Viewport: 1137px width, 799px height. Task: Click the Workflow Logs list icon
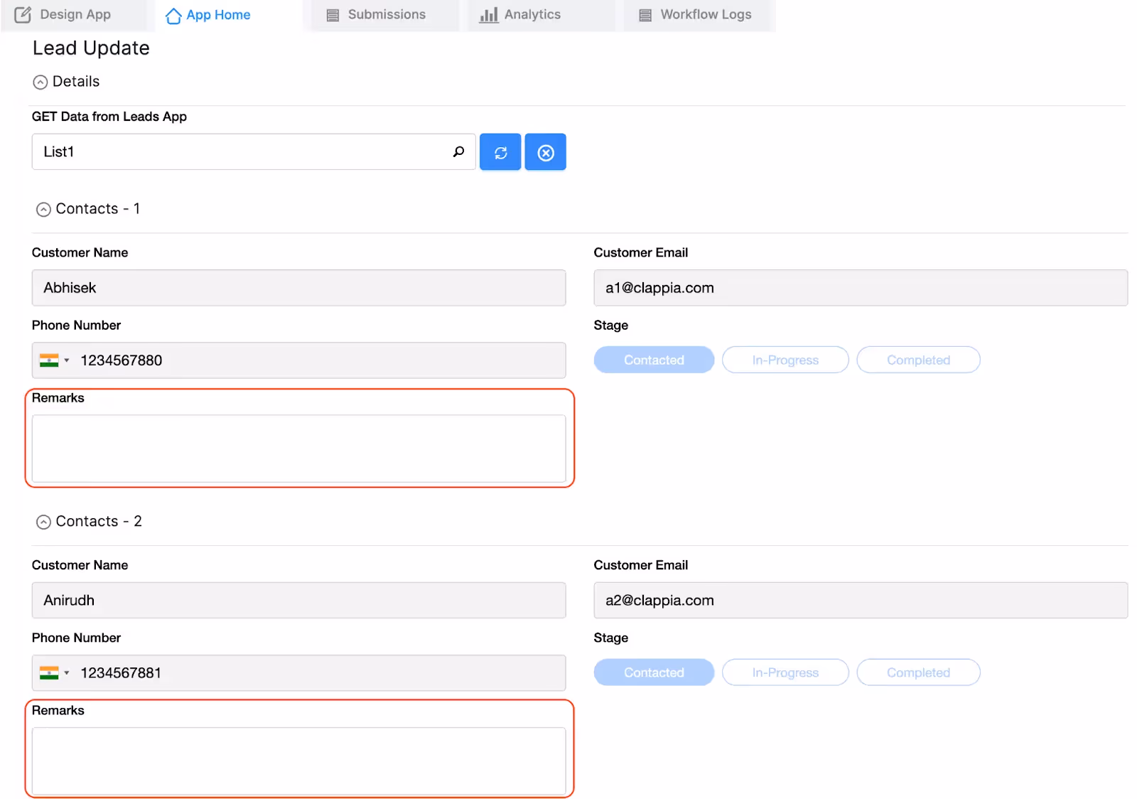pyautogui.click(x=645, y=16)
